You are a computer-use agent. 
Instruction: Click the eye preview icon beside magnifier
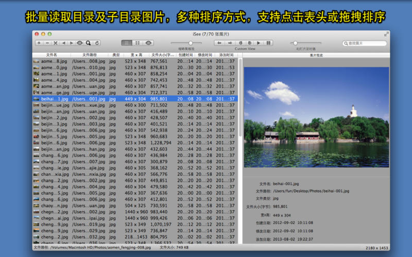tap(80, 43)
